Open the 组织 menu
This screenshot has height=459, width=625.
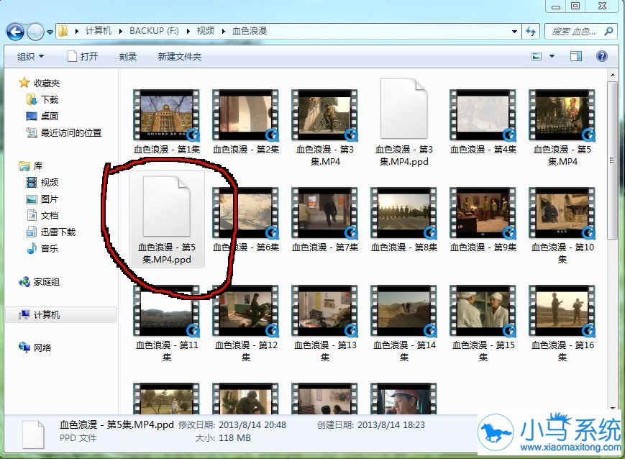point(30,57)
